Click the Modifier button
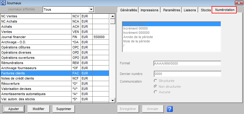The height and width of the screenshot is (114, 244). tap(39, 109)
